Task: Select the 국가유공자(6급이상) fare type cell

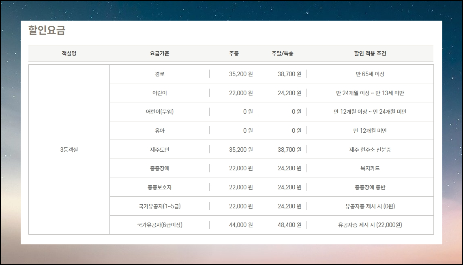Action: [x=159, y=225]
